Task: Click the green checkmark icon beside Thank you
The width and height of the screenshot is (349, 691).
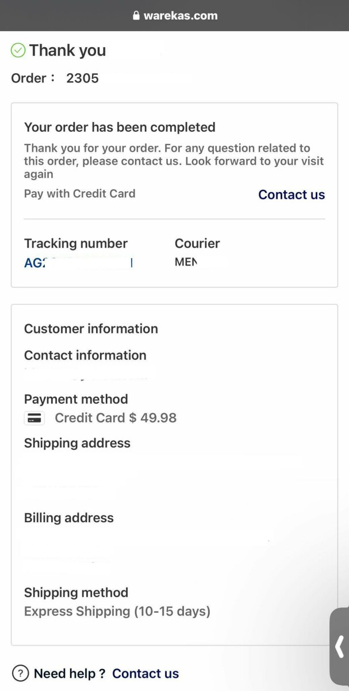Action: coord(18,51)
